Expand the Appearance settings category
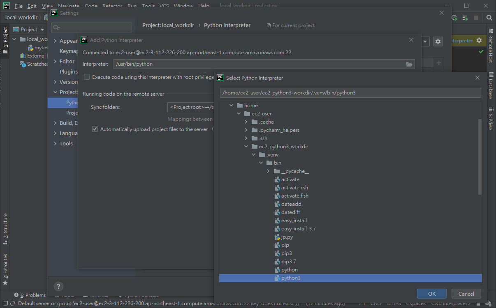Screen dimensions: 496x308 tap(56, 41)
